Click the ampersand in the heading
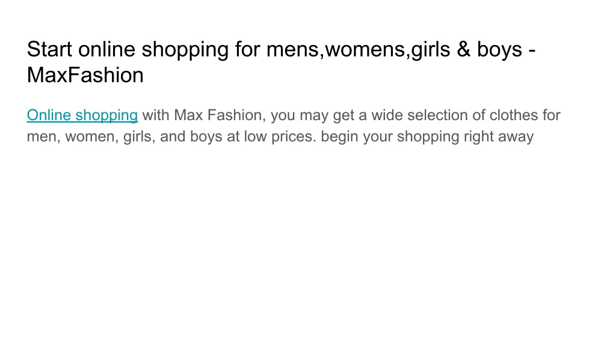The height and width of the screenshot is (346, 616). coord(464,49)
